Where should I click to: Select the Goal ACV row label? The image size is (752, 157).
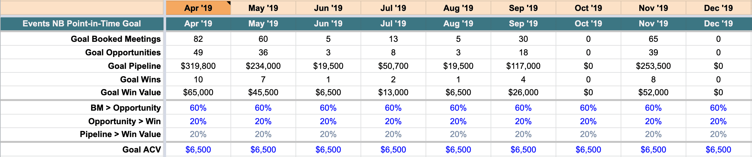coord(141,150)
